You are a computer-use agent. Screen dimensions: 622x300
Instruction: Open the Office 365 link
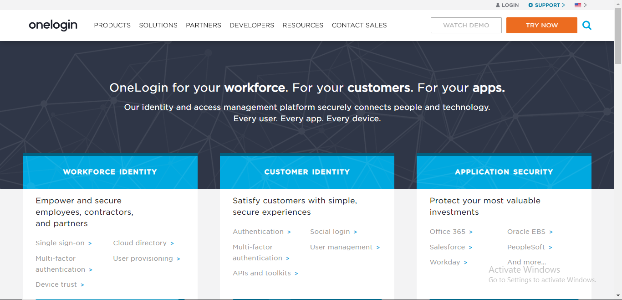pyautogui.click(x=451, y=232)
